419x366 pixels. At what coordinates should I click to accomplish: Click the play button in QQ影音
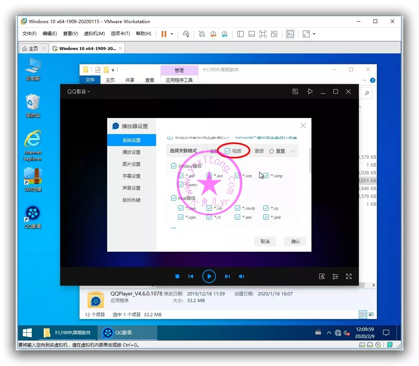pos(209,276)
